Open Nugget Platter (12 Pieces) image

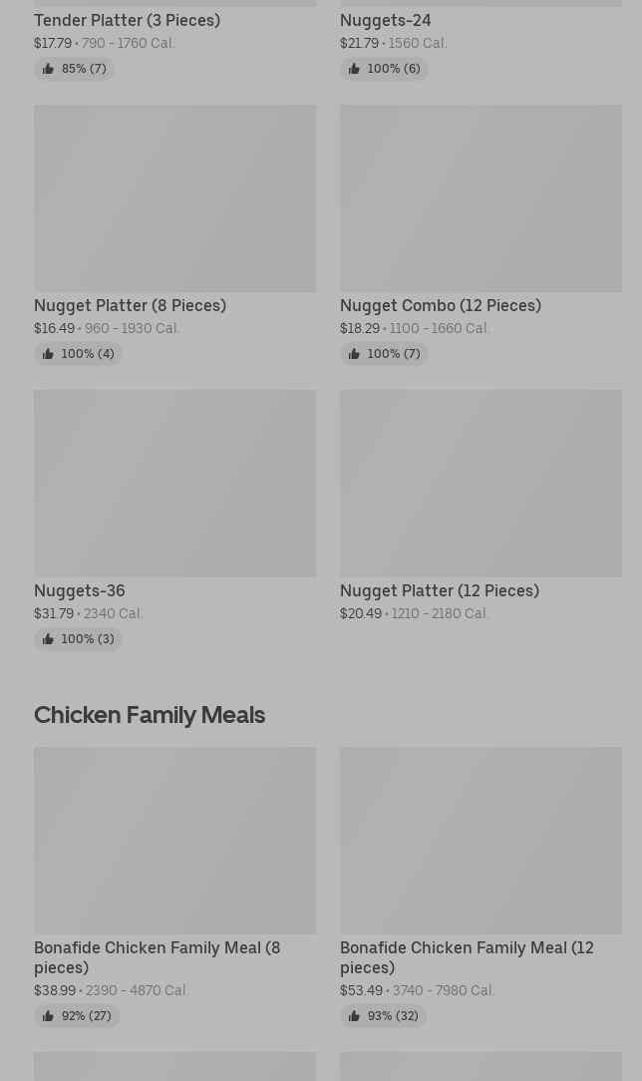[x=481, y=484]
